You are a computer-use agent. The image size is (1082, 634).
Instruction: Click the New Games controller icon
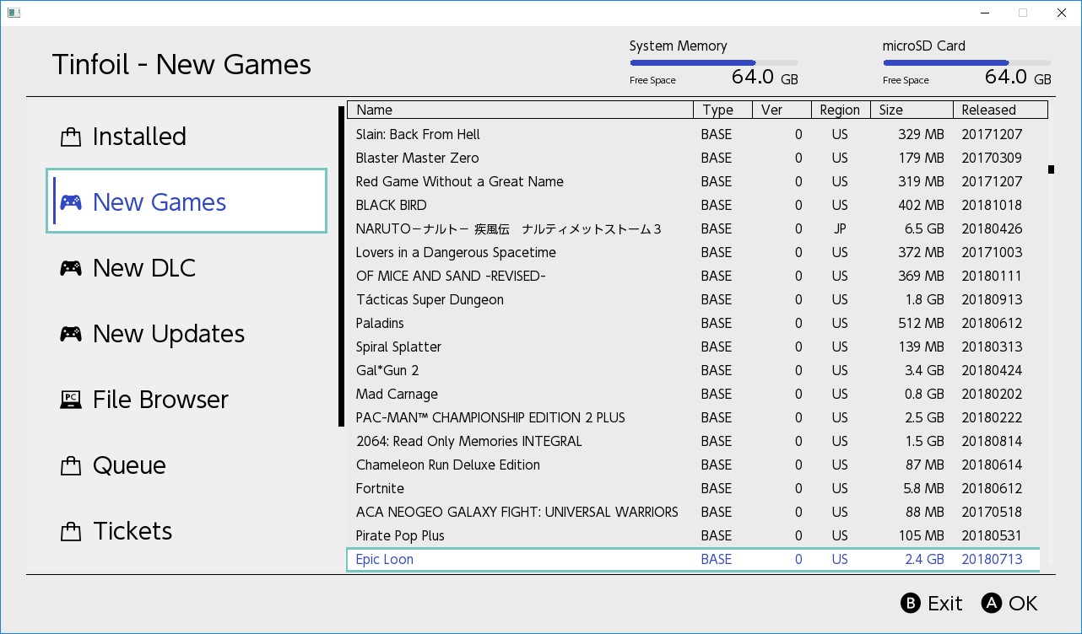(71, 202)
